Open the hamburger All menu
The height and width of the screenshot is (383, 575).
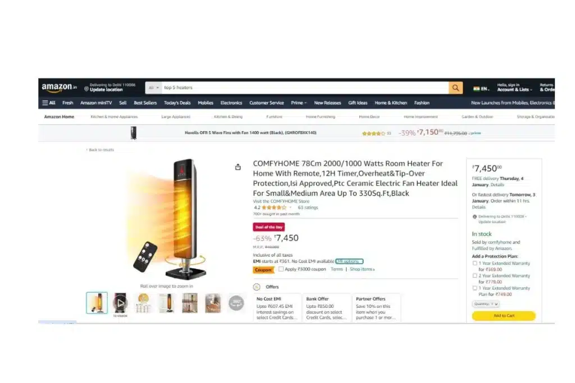click(x=49, y=103)
